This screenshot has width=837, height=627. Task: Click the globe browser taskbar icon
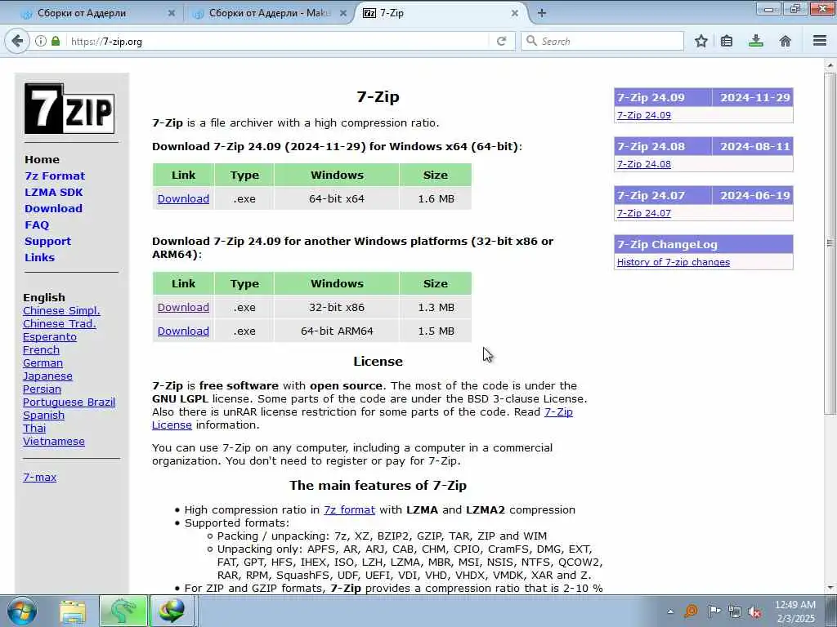coord(172,611)
